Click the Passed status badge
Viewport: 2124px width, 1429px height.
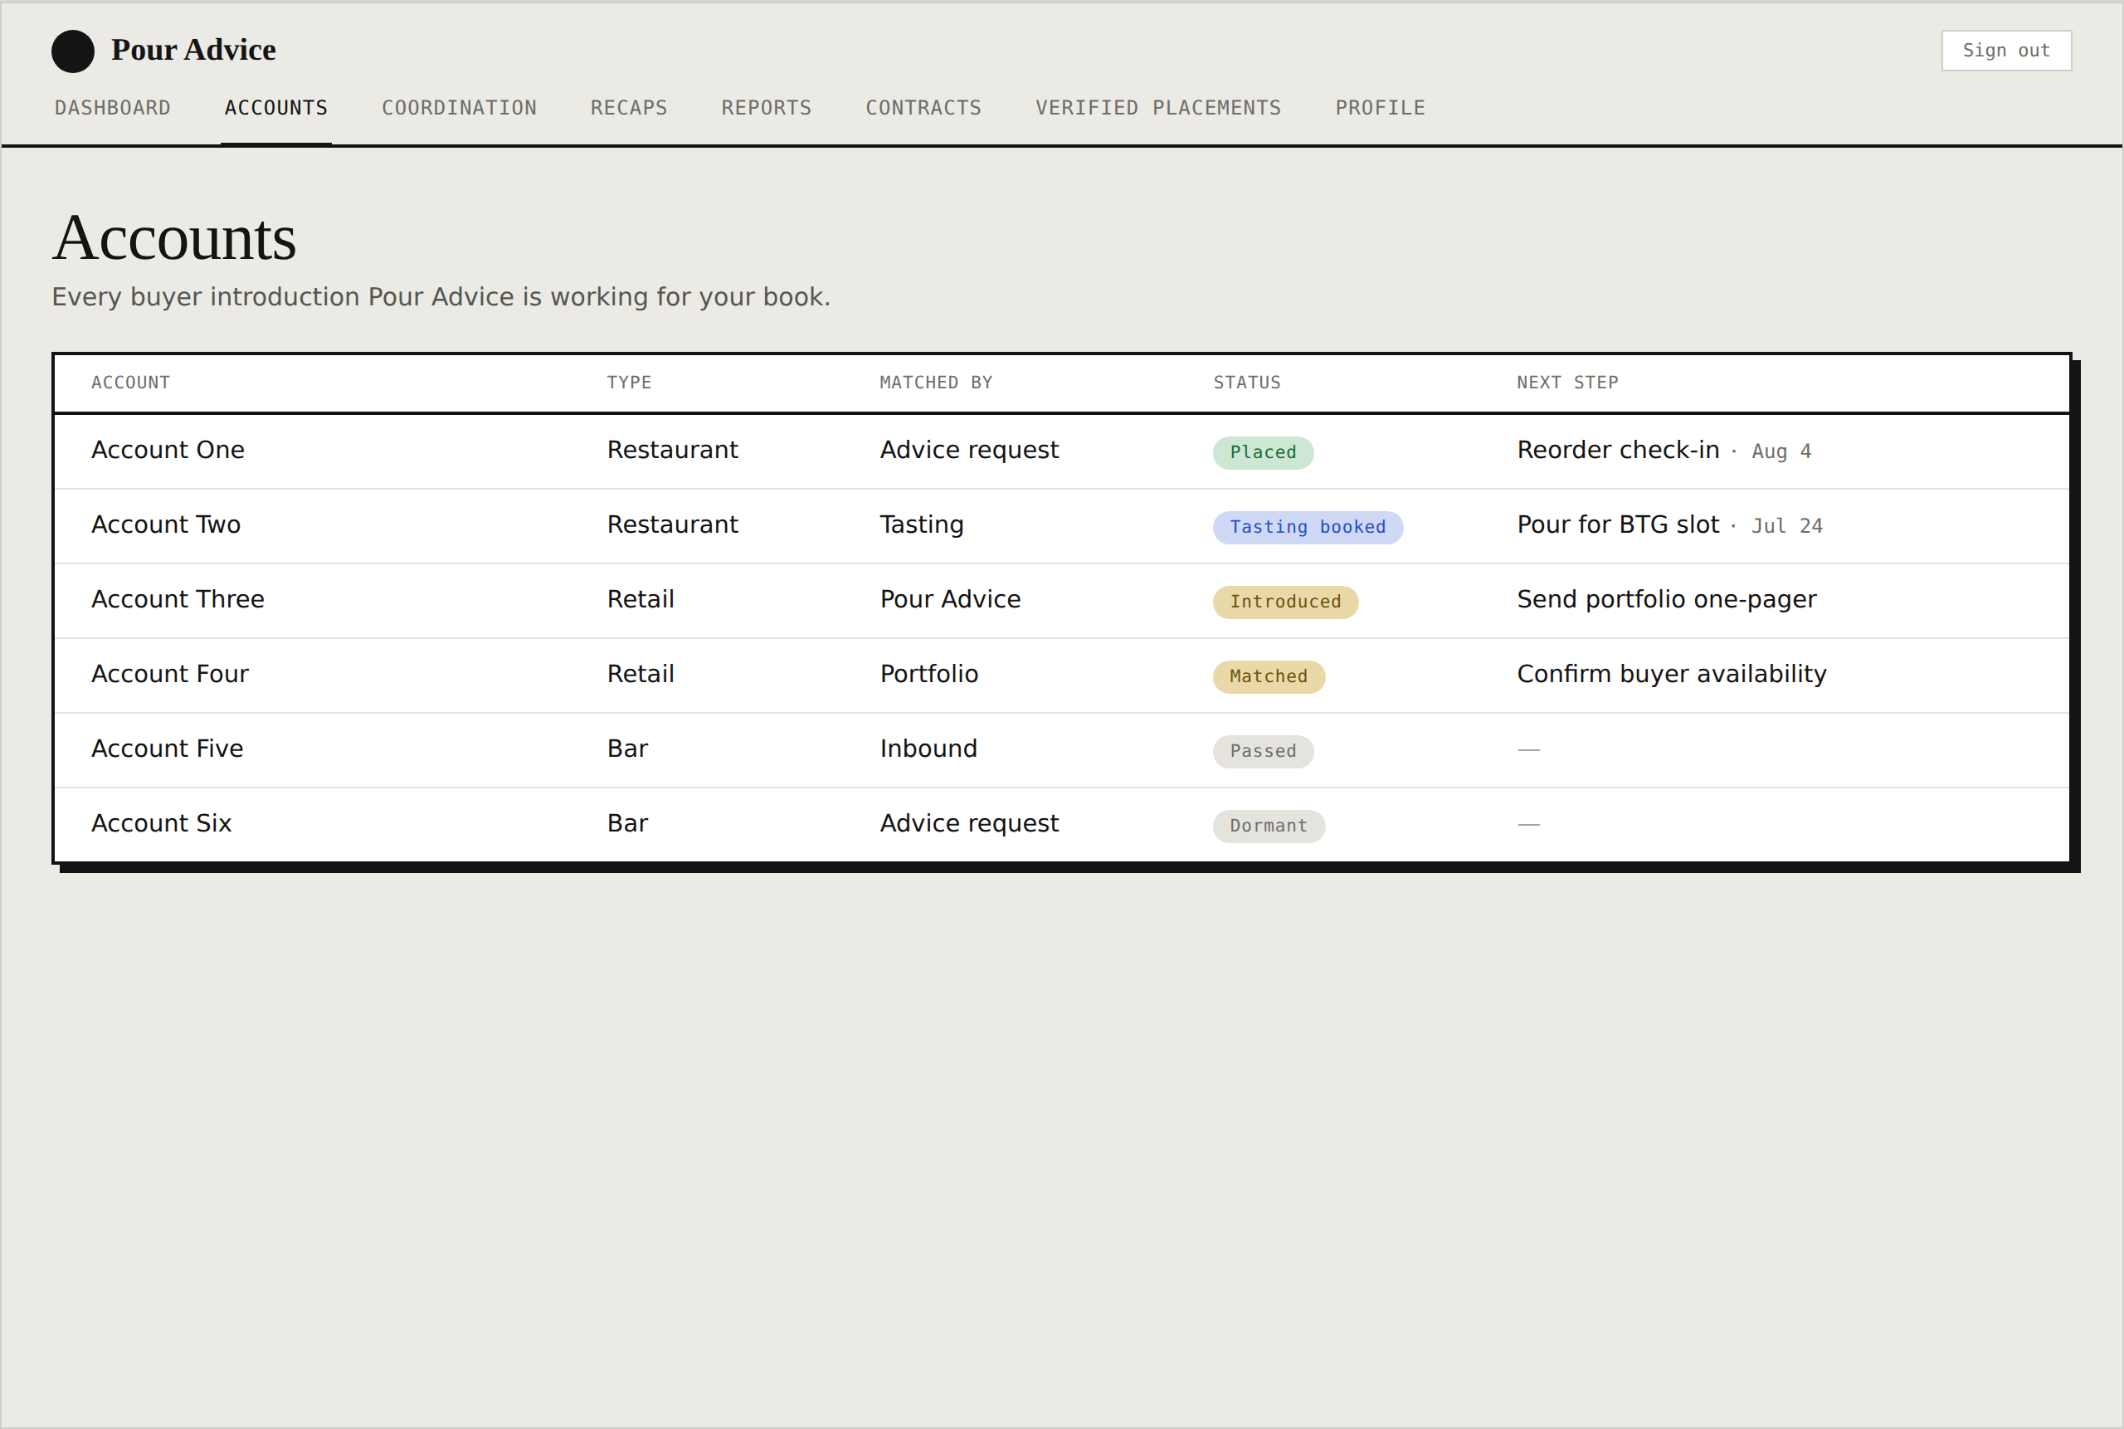1263,752
